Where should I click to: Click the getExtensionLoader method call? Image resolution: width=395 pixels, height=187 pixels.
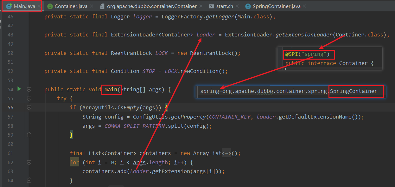(x=304, y=35)
